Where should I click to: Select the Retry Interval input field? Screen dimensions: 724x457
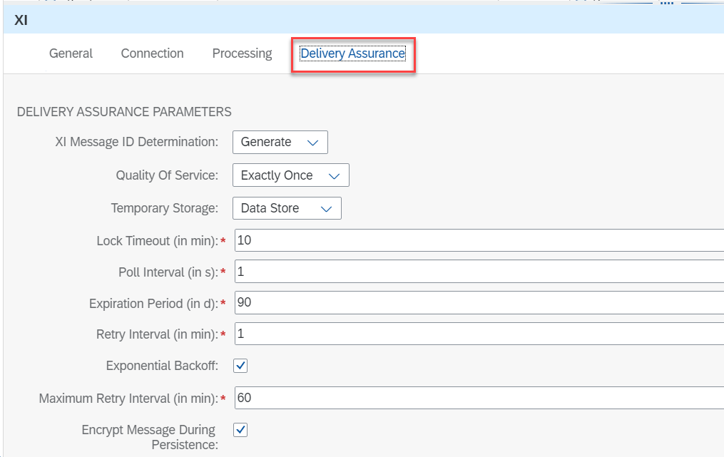tap(478, 334)
